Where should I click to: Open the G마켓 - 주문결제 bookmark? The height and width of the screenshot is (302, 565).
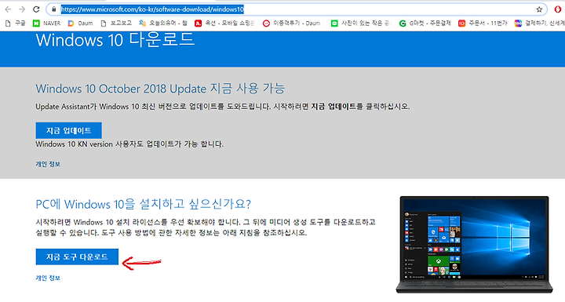coord(425,23)
